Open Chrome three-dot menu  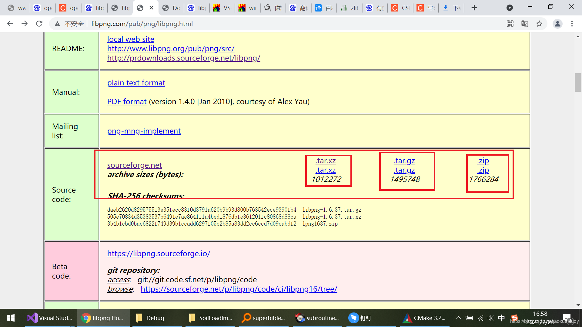[572, 24]
